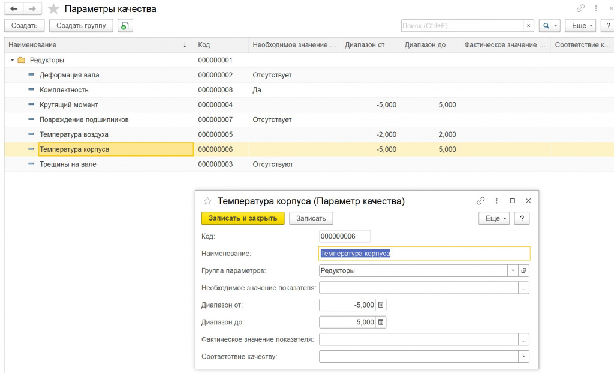Click the Диапазон от column header
The image size is (614, 373).
coord(371,45)
